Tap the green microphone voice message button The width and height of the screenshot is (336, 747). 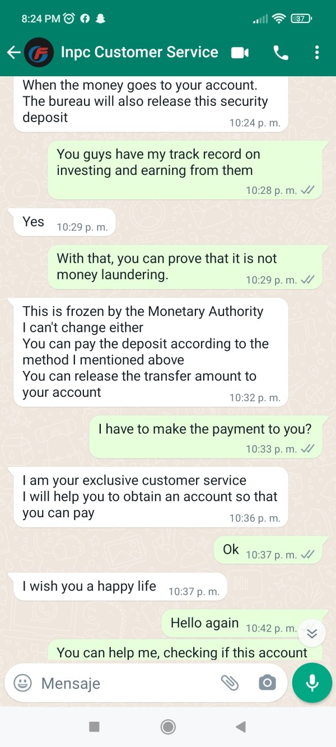point(312,683)
